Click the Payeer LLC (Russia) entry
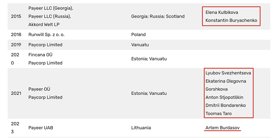The height and width of the screenshot is (139, 273). 49,16
